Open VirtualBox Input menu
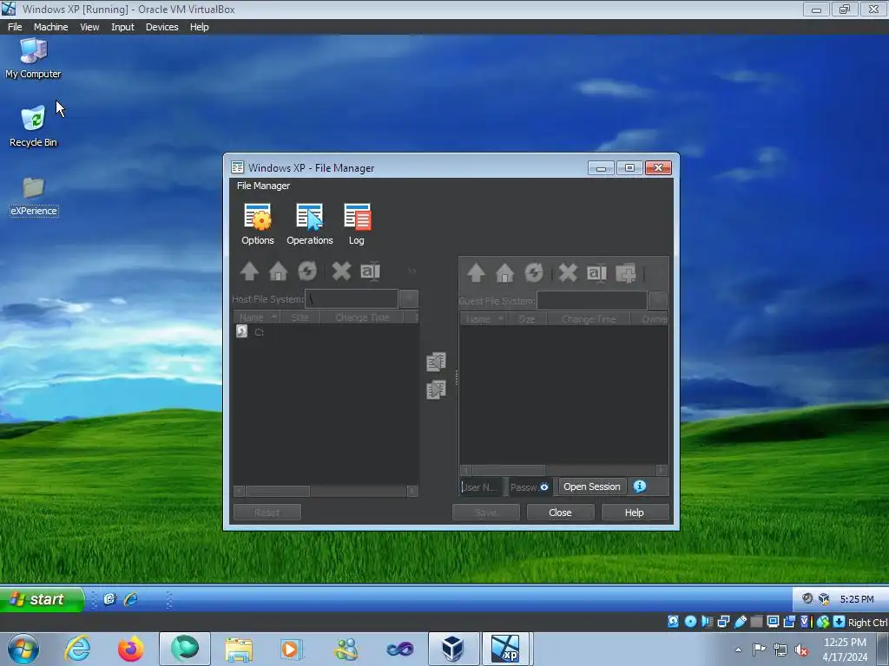889x666 pixels. tap(122, 27)
